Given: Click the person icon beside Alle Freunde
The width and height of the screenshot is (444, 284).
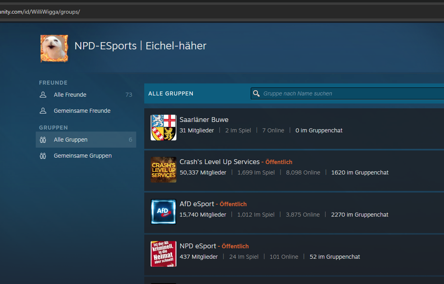Looking at the screenshot, I should 43,95.
